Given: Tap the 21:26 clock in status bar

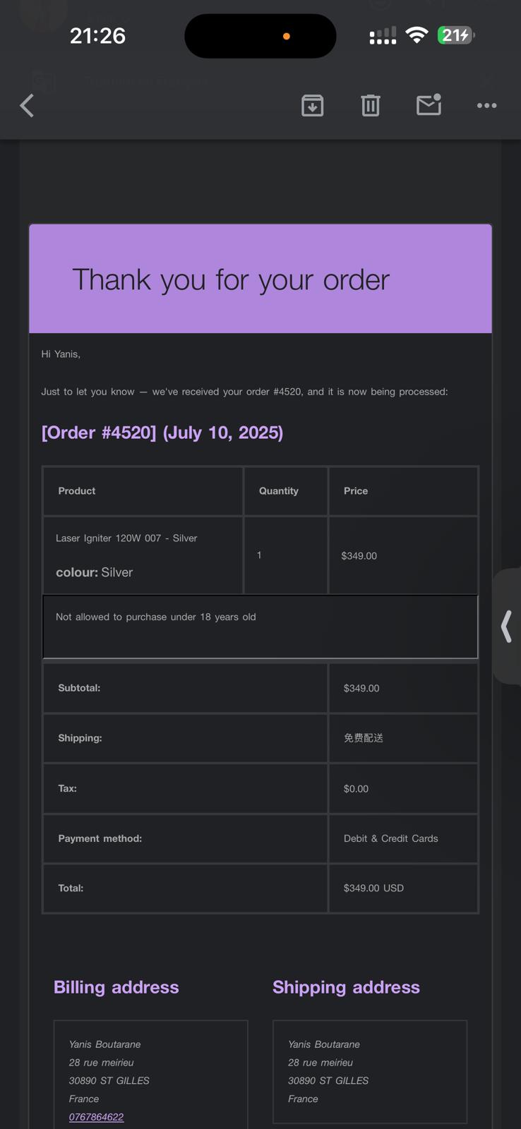Looking at the screenshot, I should pyautogui.click(x=97, y=36).
